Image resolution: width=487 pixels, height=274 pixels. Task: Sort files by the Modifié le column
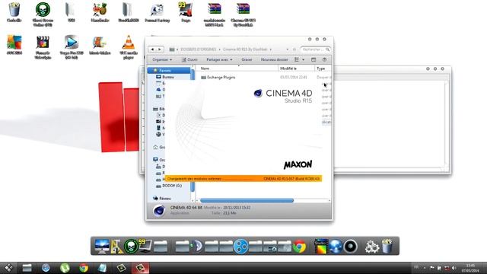(296, 68)
